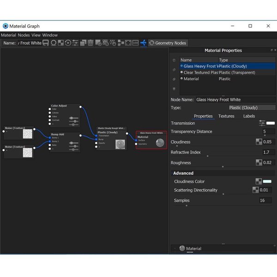Click the trash delete icon in toolbar
Screen dimensions: 277x277
point(90,43)
